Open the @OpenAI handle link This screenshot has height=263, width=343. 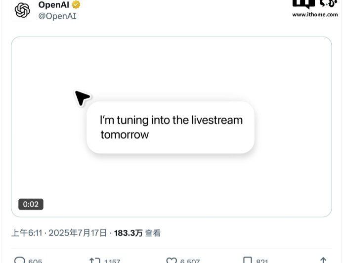(x=57, y=16)
